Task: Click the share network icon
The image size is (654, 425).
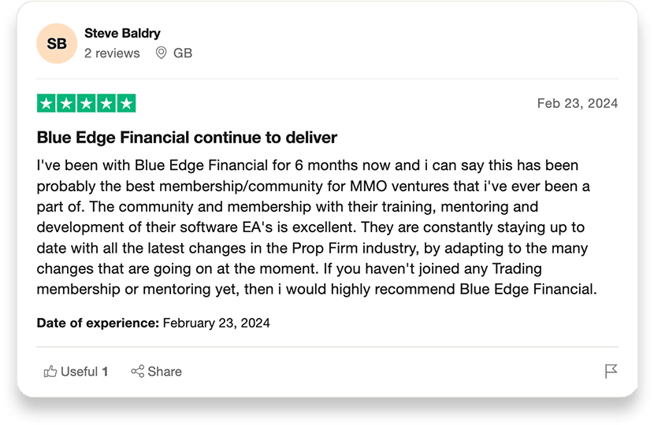Action: point(138,371)
